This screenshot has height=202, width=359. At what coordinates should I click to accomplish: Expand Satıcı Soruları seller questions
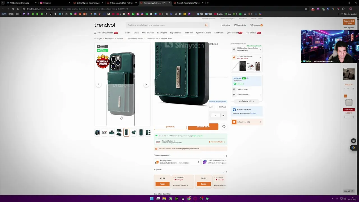click(247, 95)
